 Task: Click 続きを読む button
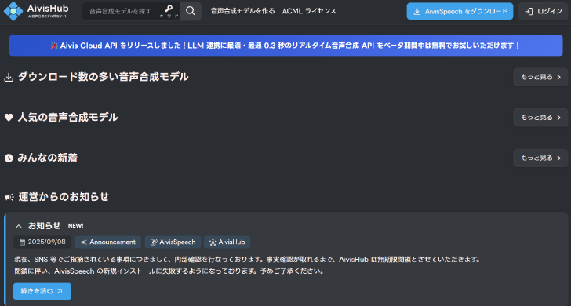[x=42, y=291]
